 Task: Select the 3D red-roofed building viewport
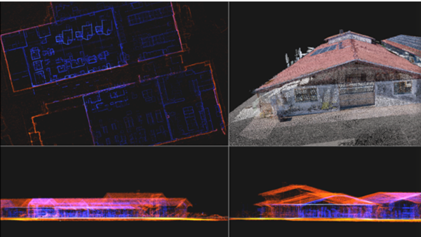[x=325, y=74]
